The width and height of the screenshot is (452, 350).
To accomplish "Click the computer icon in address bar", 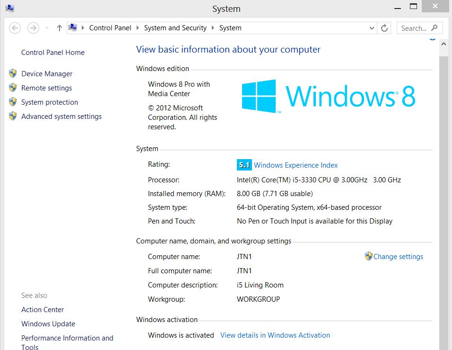I will tap(73, 27).
